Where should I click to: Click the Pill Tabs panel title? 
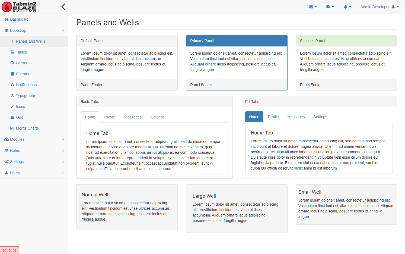tap(252, 102)
